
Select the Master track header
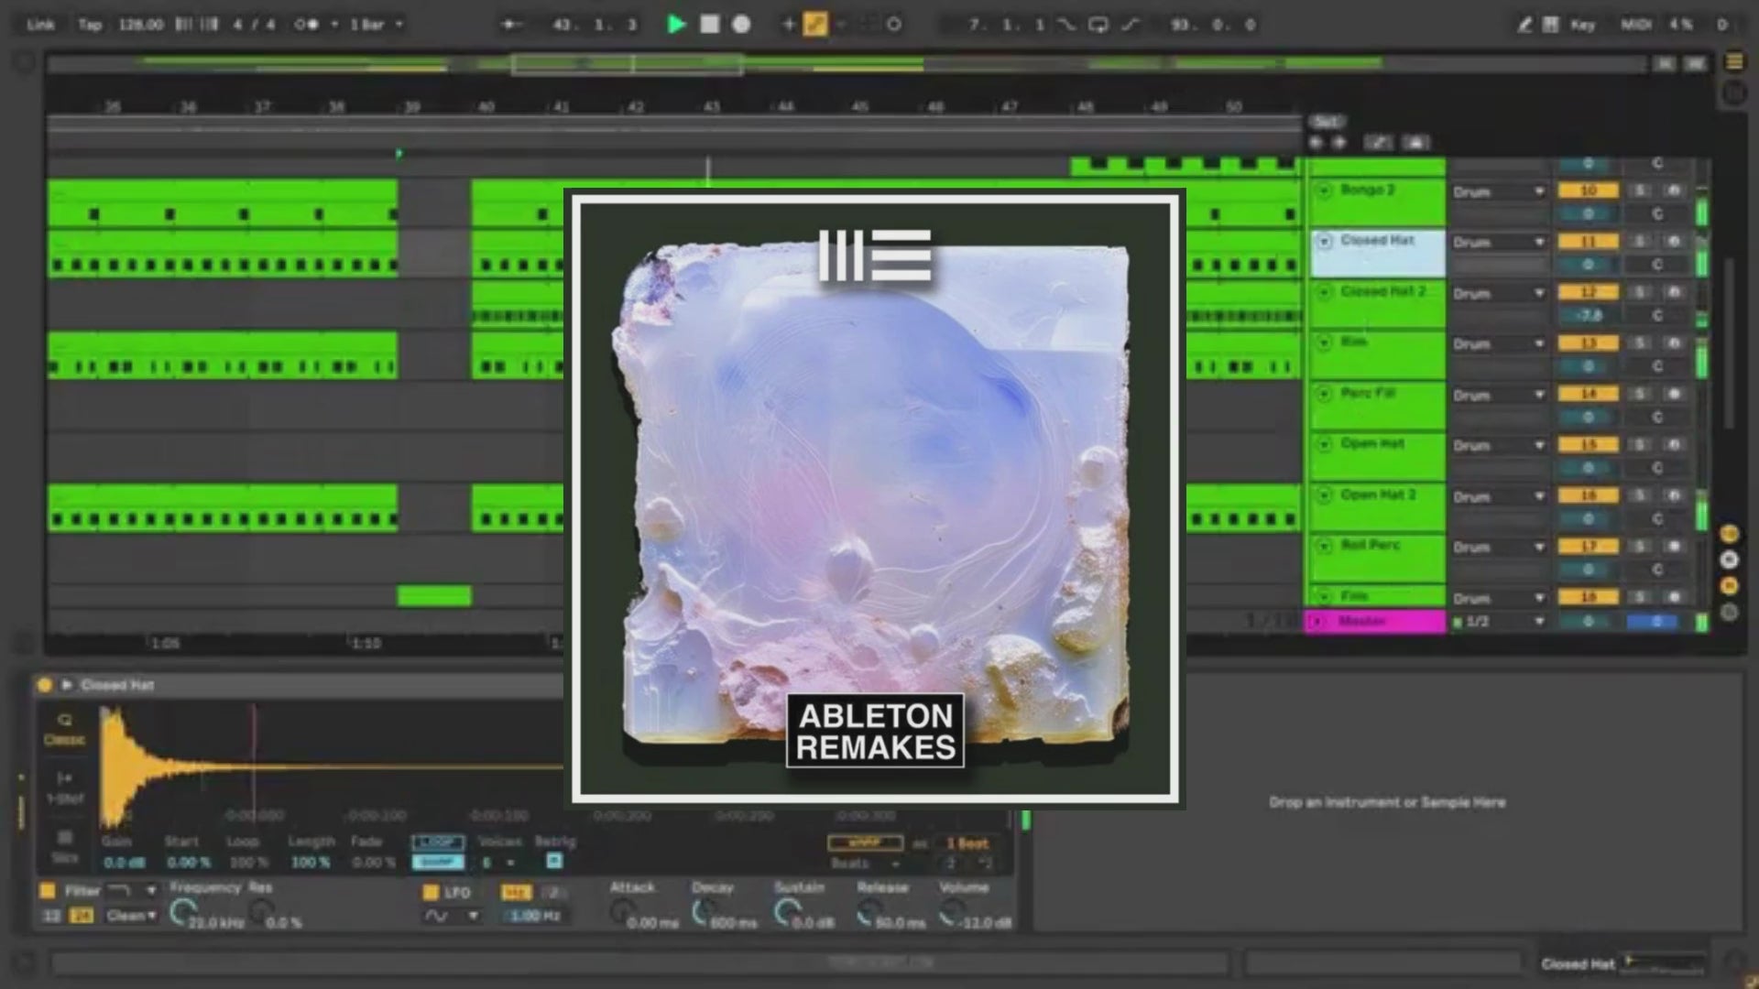pyautogui.click(x=1375, y=622)
